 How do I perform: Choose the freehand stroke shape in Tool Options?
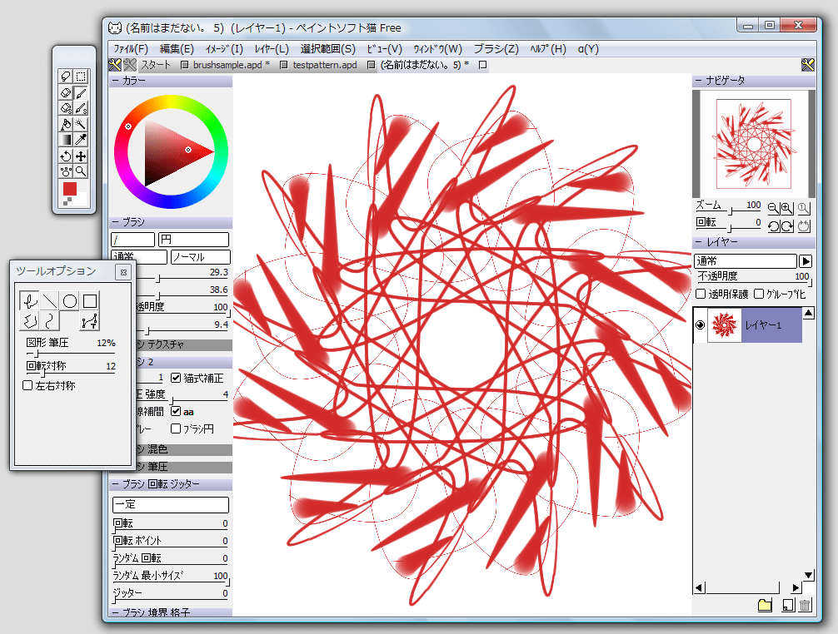pyautogui.click(x=29, y=301)
